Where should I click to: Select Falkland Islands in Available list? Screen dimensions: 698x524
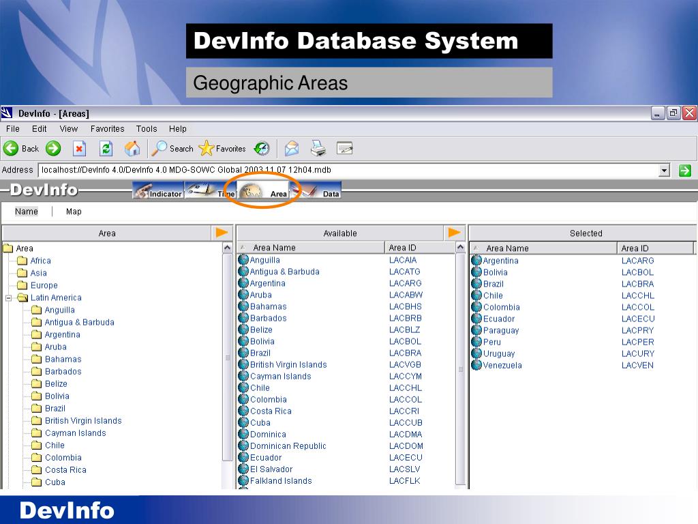pos(281,480)
